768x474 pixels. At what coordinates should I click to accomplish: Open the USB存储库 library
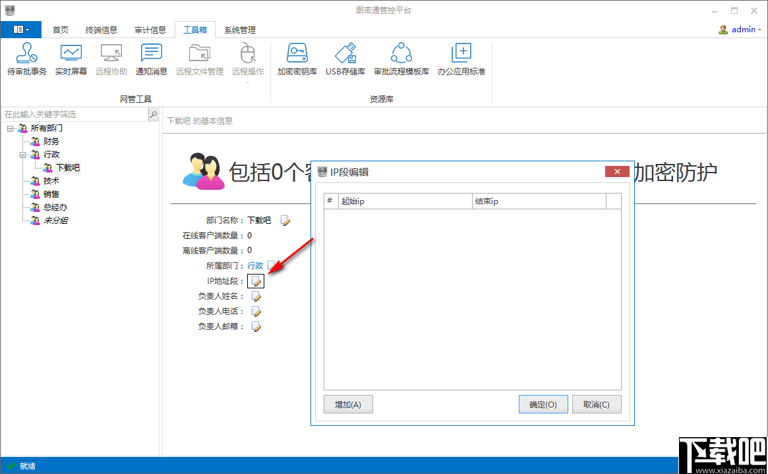tap(345, 59)
